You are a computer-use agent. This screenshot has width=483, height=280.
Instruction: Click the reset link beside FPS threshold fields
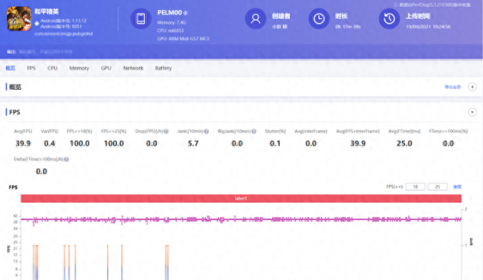click(x=457, y=186)
